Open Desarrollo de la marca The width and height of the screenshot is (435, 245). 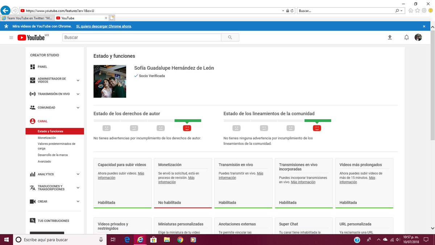[53, 155]
